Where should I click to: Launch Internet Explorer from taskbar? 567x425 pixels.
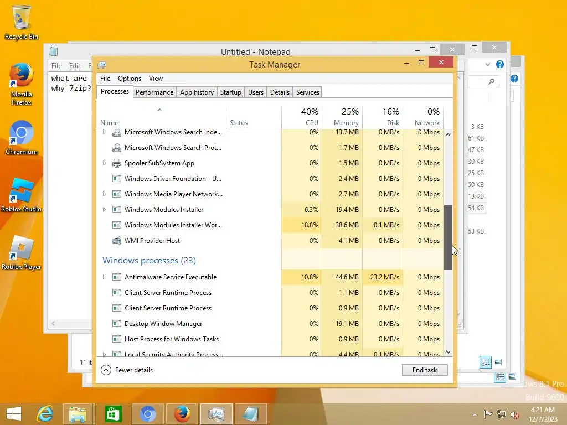point(45,414)
